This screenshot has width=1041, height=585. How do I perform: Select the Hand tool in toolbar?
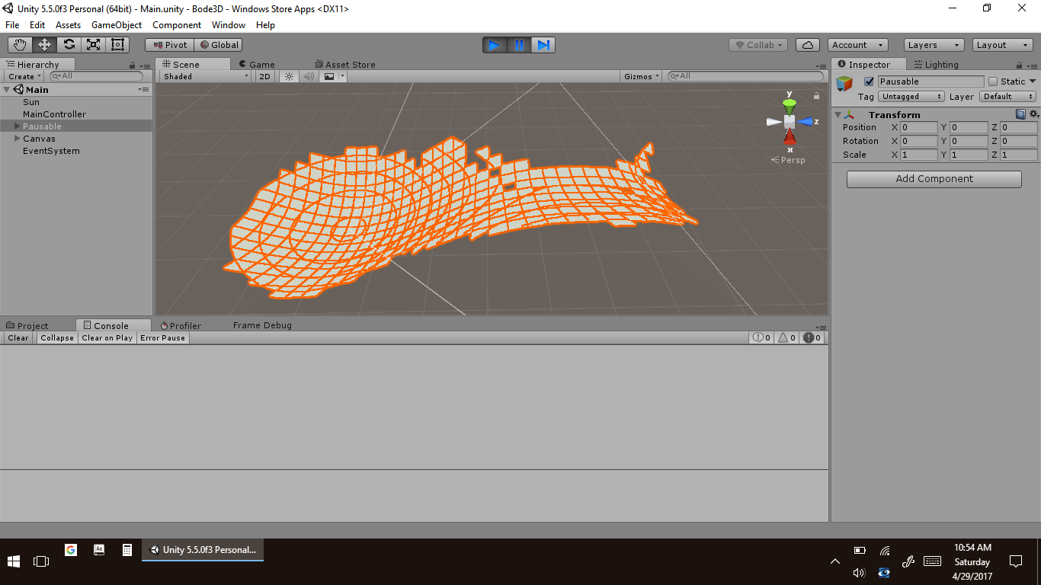[20, 45]
